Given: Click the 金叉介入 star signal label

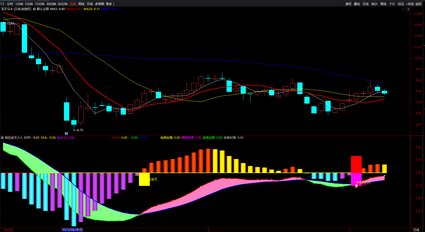Looking at the screenshot, I should (x=363, y=182).
